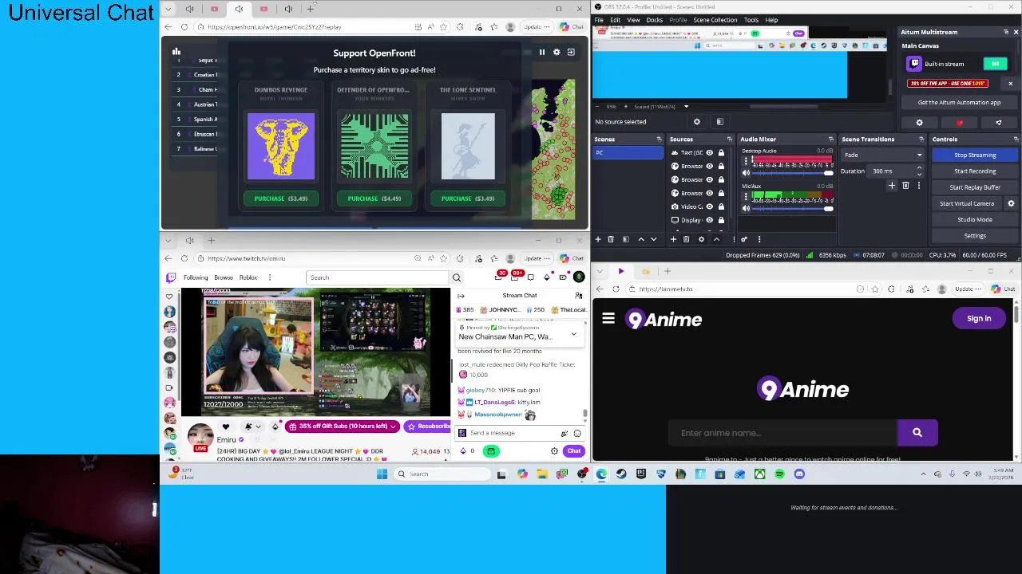Click Windows Start button
The height and width of the screenshot is (574, 1022).
click(x=382, y=474)
